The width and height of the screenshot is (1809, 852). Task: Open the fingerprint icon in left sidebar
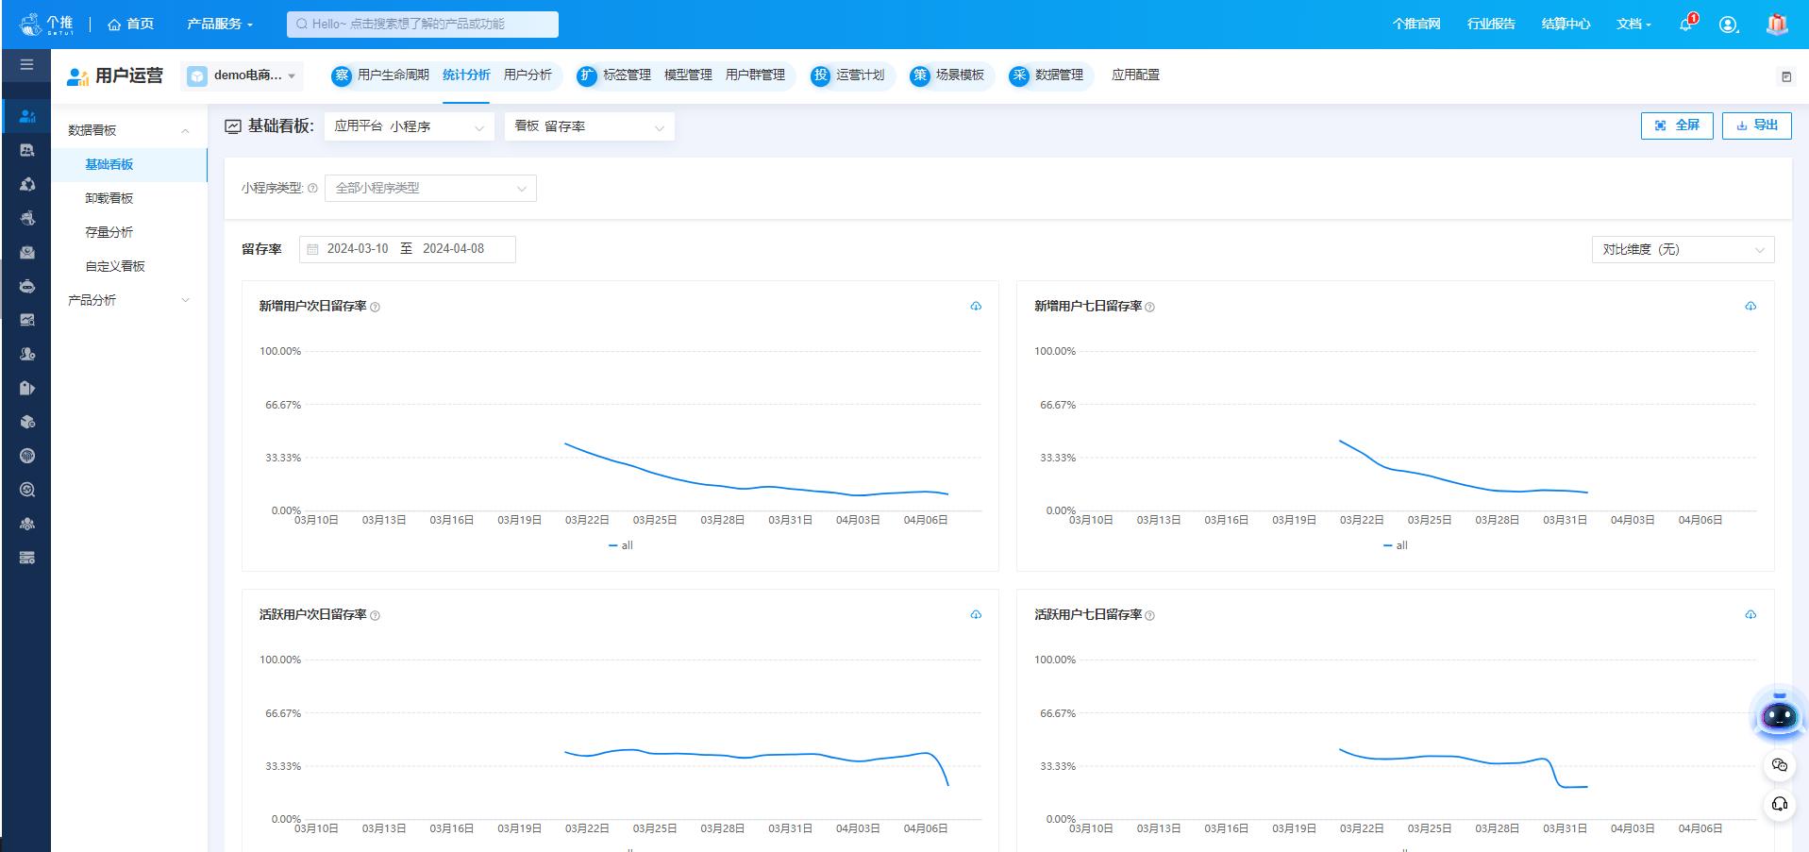click(x=27, y=456)
